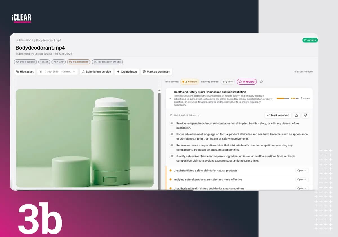Viewport: 338px width, 237px height.
Task: Click the shield icon on Mark as compliant
Action: pyautogui.click(x=144, y=72)
